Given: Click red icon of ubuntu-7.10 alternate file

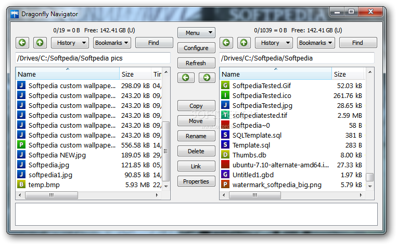Looking at the screenshot, I should [x=225, y=165].
